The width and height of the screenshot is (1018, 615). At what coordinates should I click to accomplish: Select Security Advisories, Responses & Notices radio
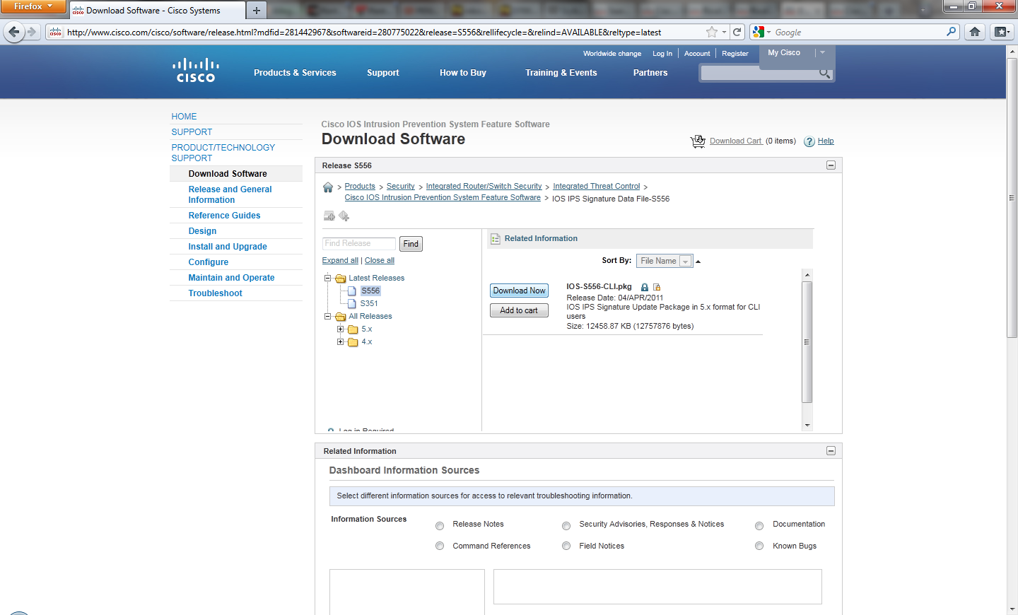tap(566, 525)
